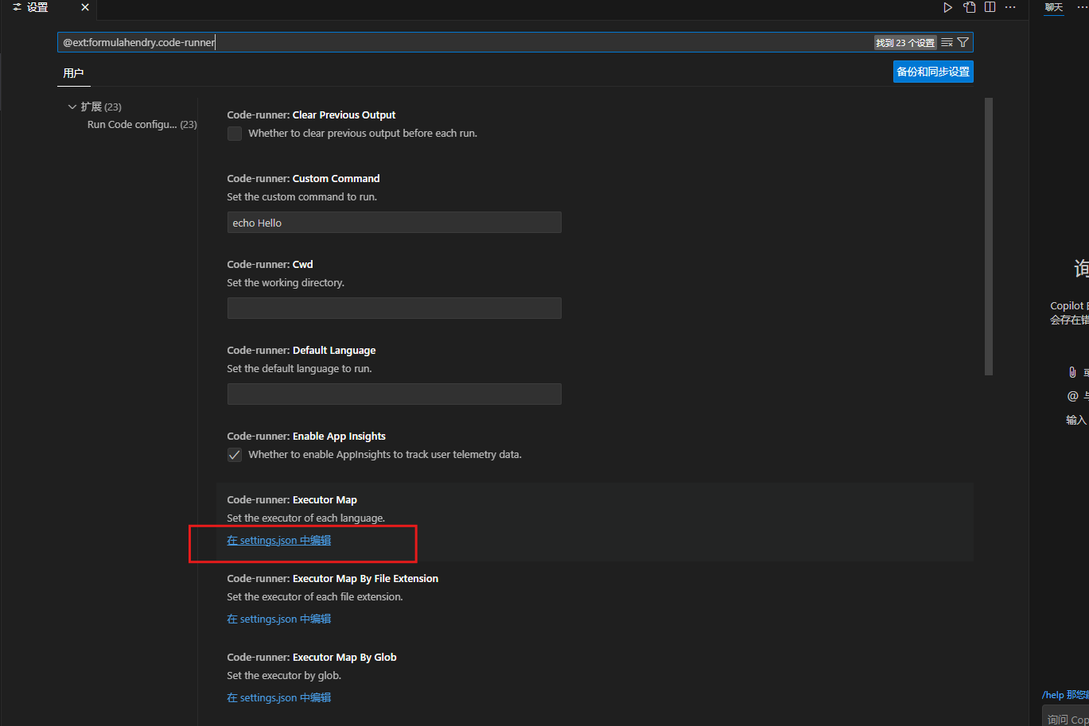
Task: Click the @ mention symbol in chat
Action: (x=1072, y=396)
